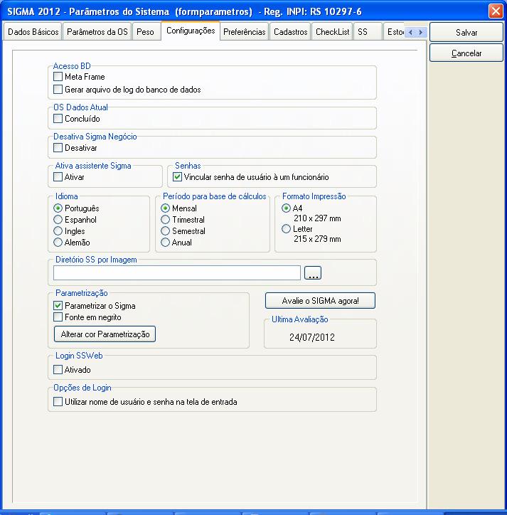Click the 24/07/2012 evaluation date
Viewport: 507px width, 515px height.
[x=312, y=337]
